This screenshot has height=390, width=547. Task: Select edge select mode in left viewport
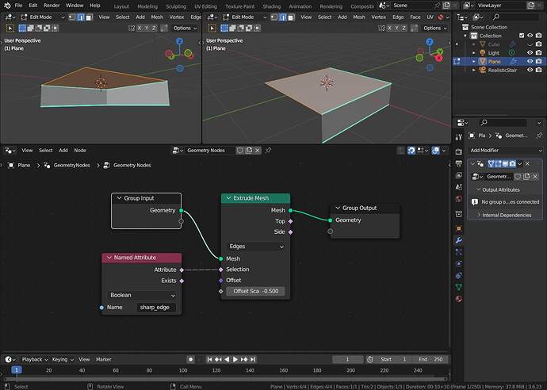pos(81,17)
